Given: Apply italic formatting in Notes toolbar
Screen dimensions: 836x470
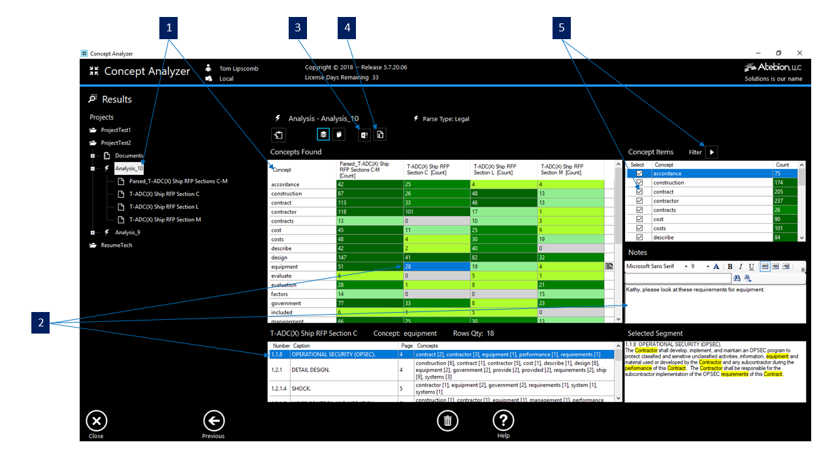Looking at the screenshot, I should pyautogui.click(x=741, y=266).
